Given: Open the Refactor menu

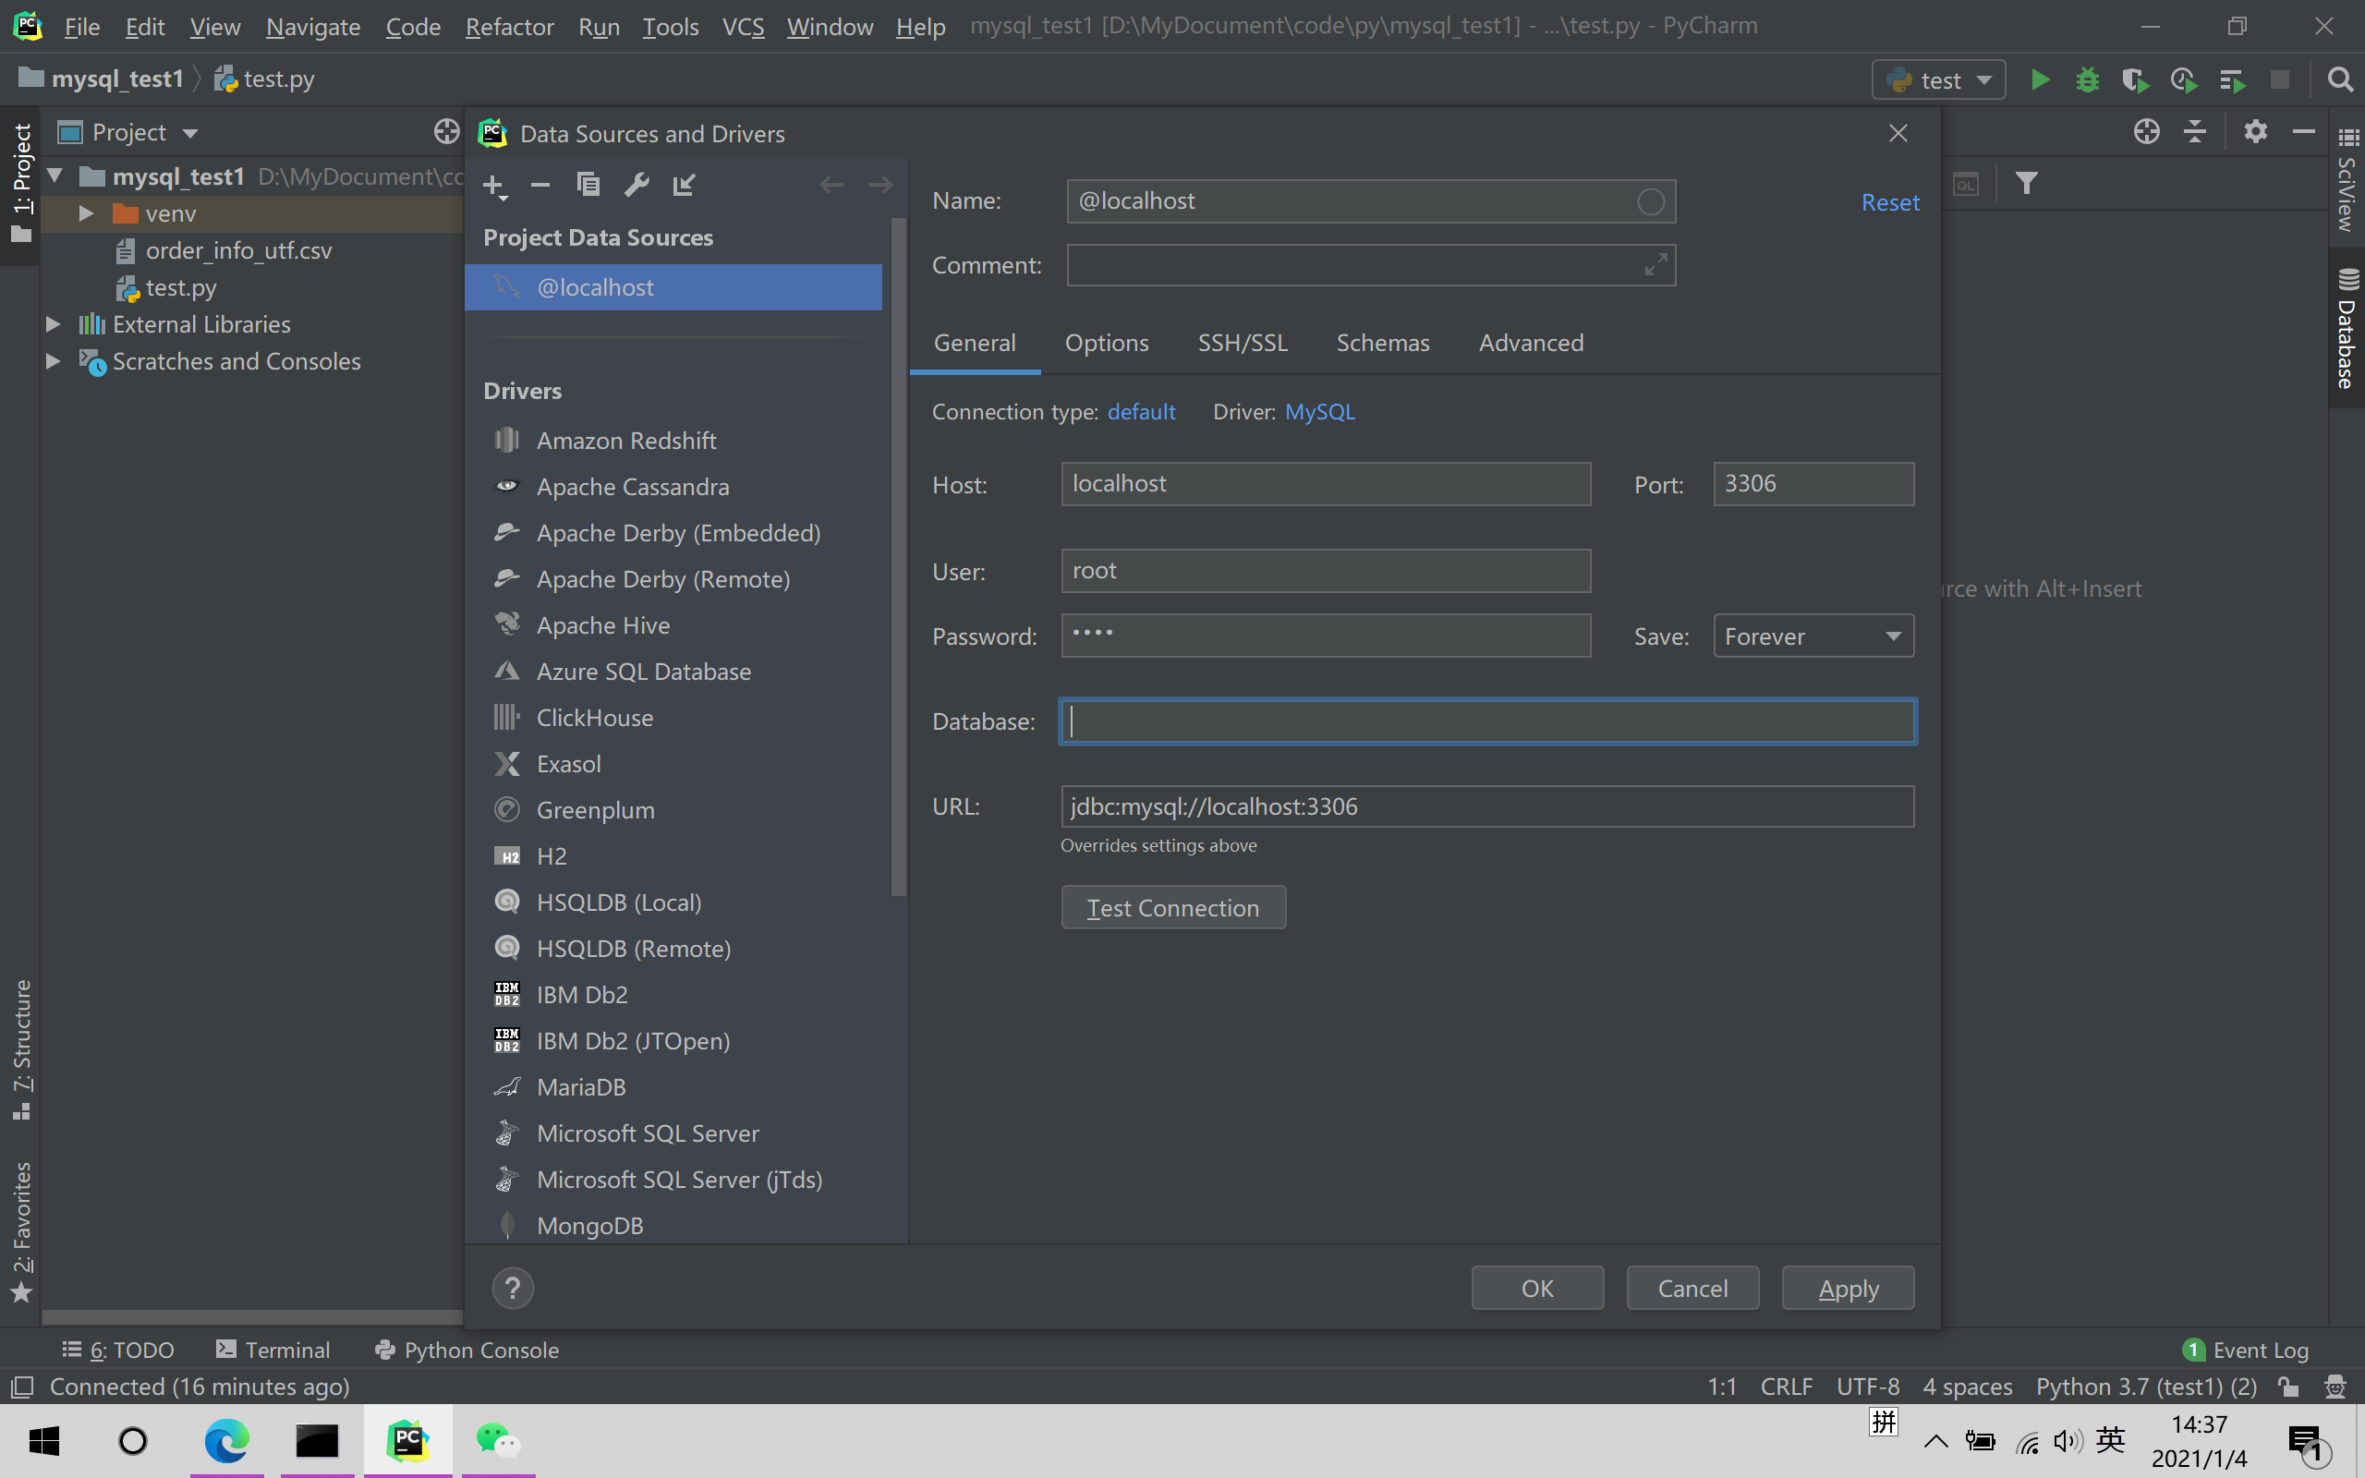Looking at the screenshot, I should 509,27.
